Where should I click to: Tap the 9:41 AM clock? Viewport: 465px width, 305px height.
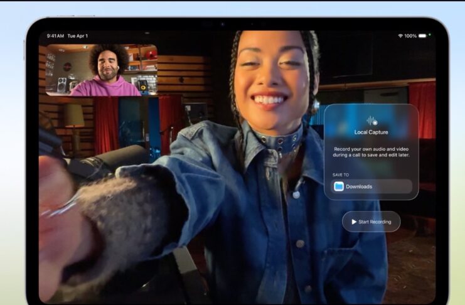click(x=56, y=36)
